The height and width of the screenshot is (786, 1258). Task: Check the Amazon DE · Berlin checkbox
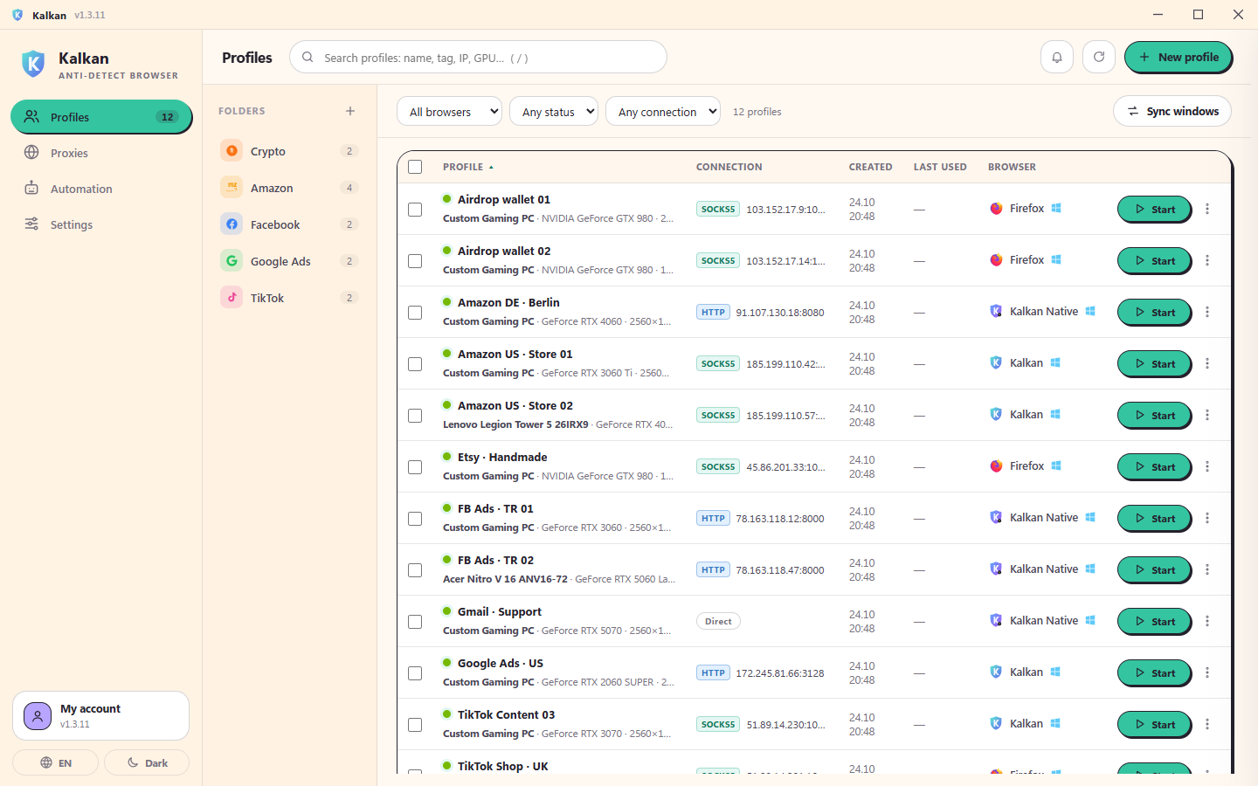point(415,313)
